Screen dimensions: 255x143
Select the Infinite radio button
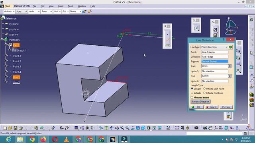[192, 93]
